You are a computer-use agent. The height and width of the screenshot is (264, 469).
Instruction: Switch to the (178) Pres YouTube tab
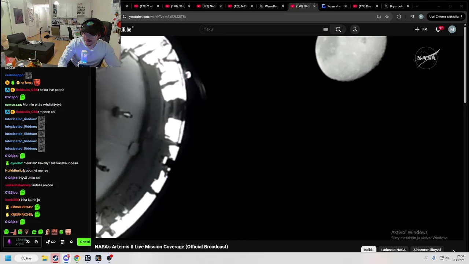click(365, 6)
